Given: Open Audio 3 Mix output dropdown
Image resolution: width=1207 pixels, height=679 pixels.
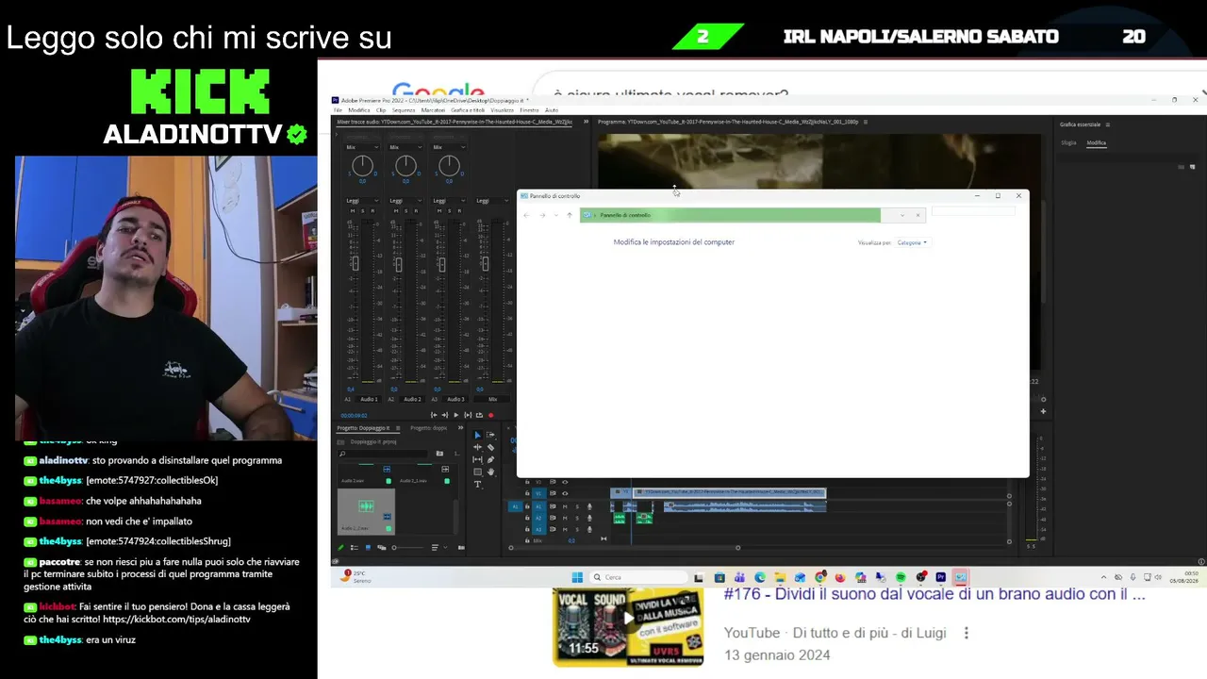Looking at the screenshot, I should click(449, 147).
